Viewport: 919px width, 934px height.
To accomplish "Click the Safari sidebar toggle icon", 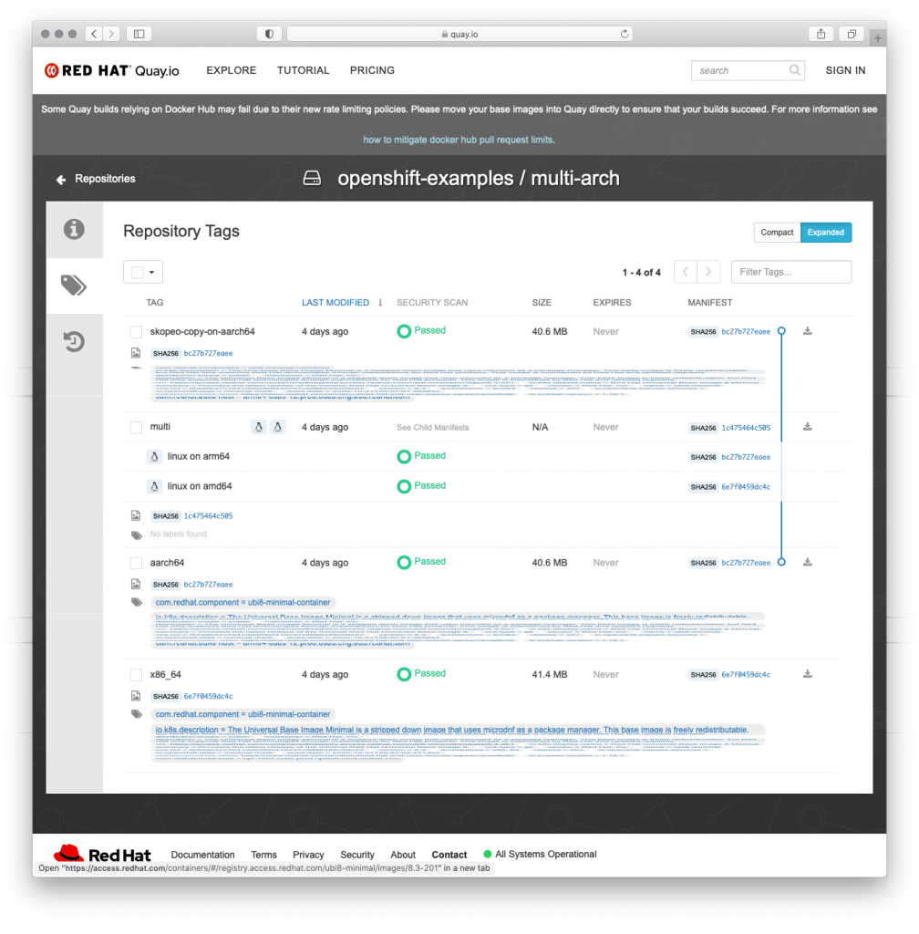I will click(139, 34).
